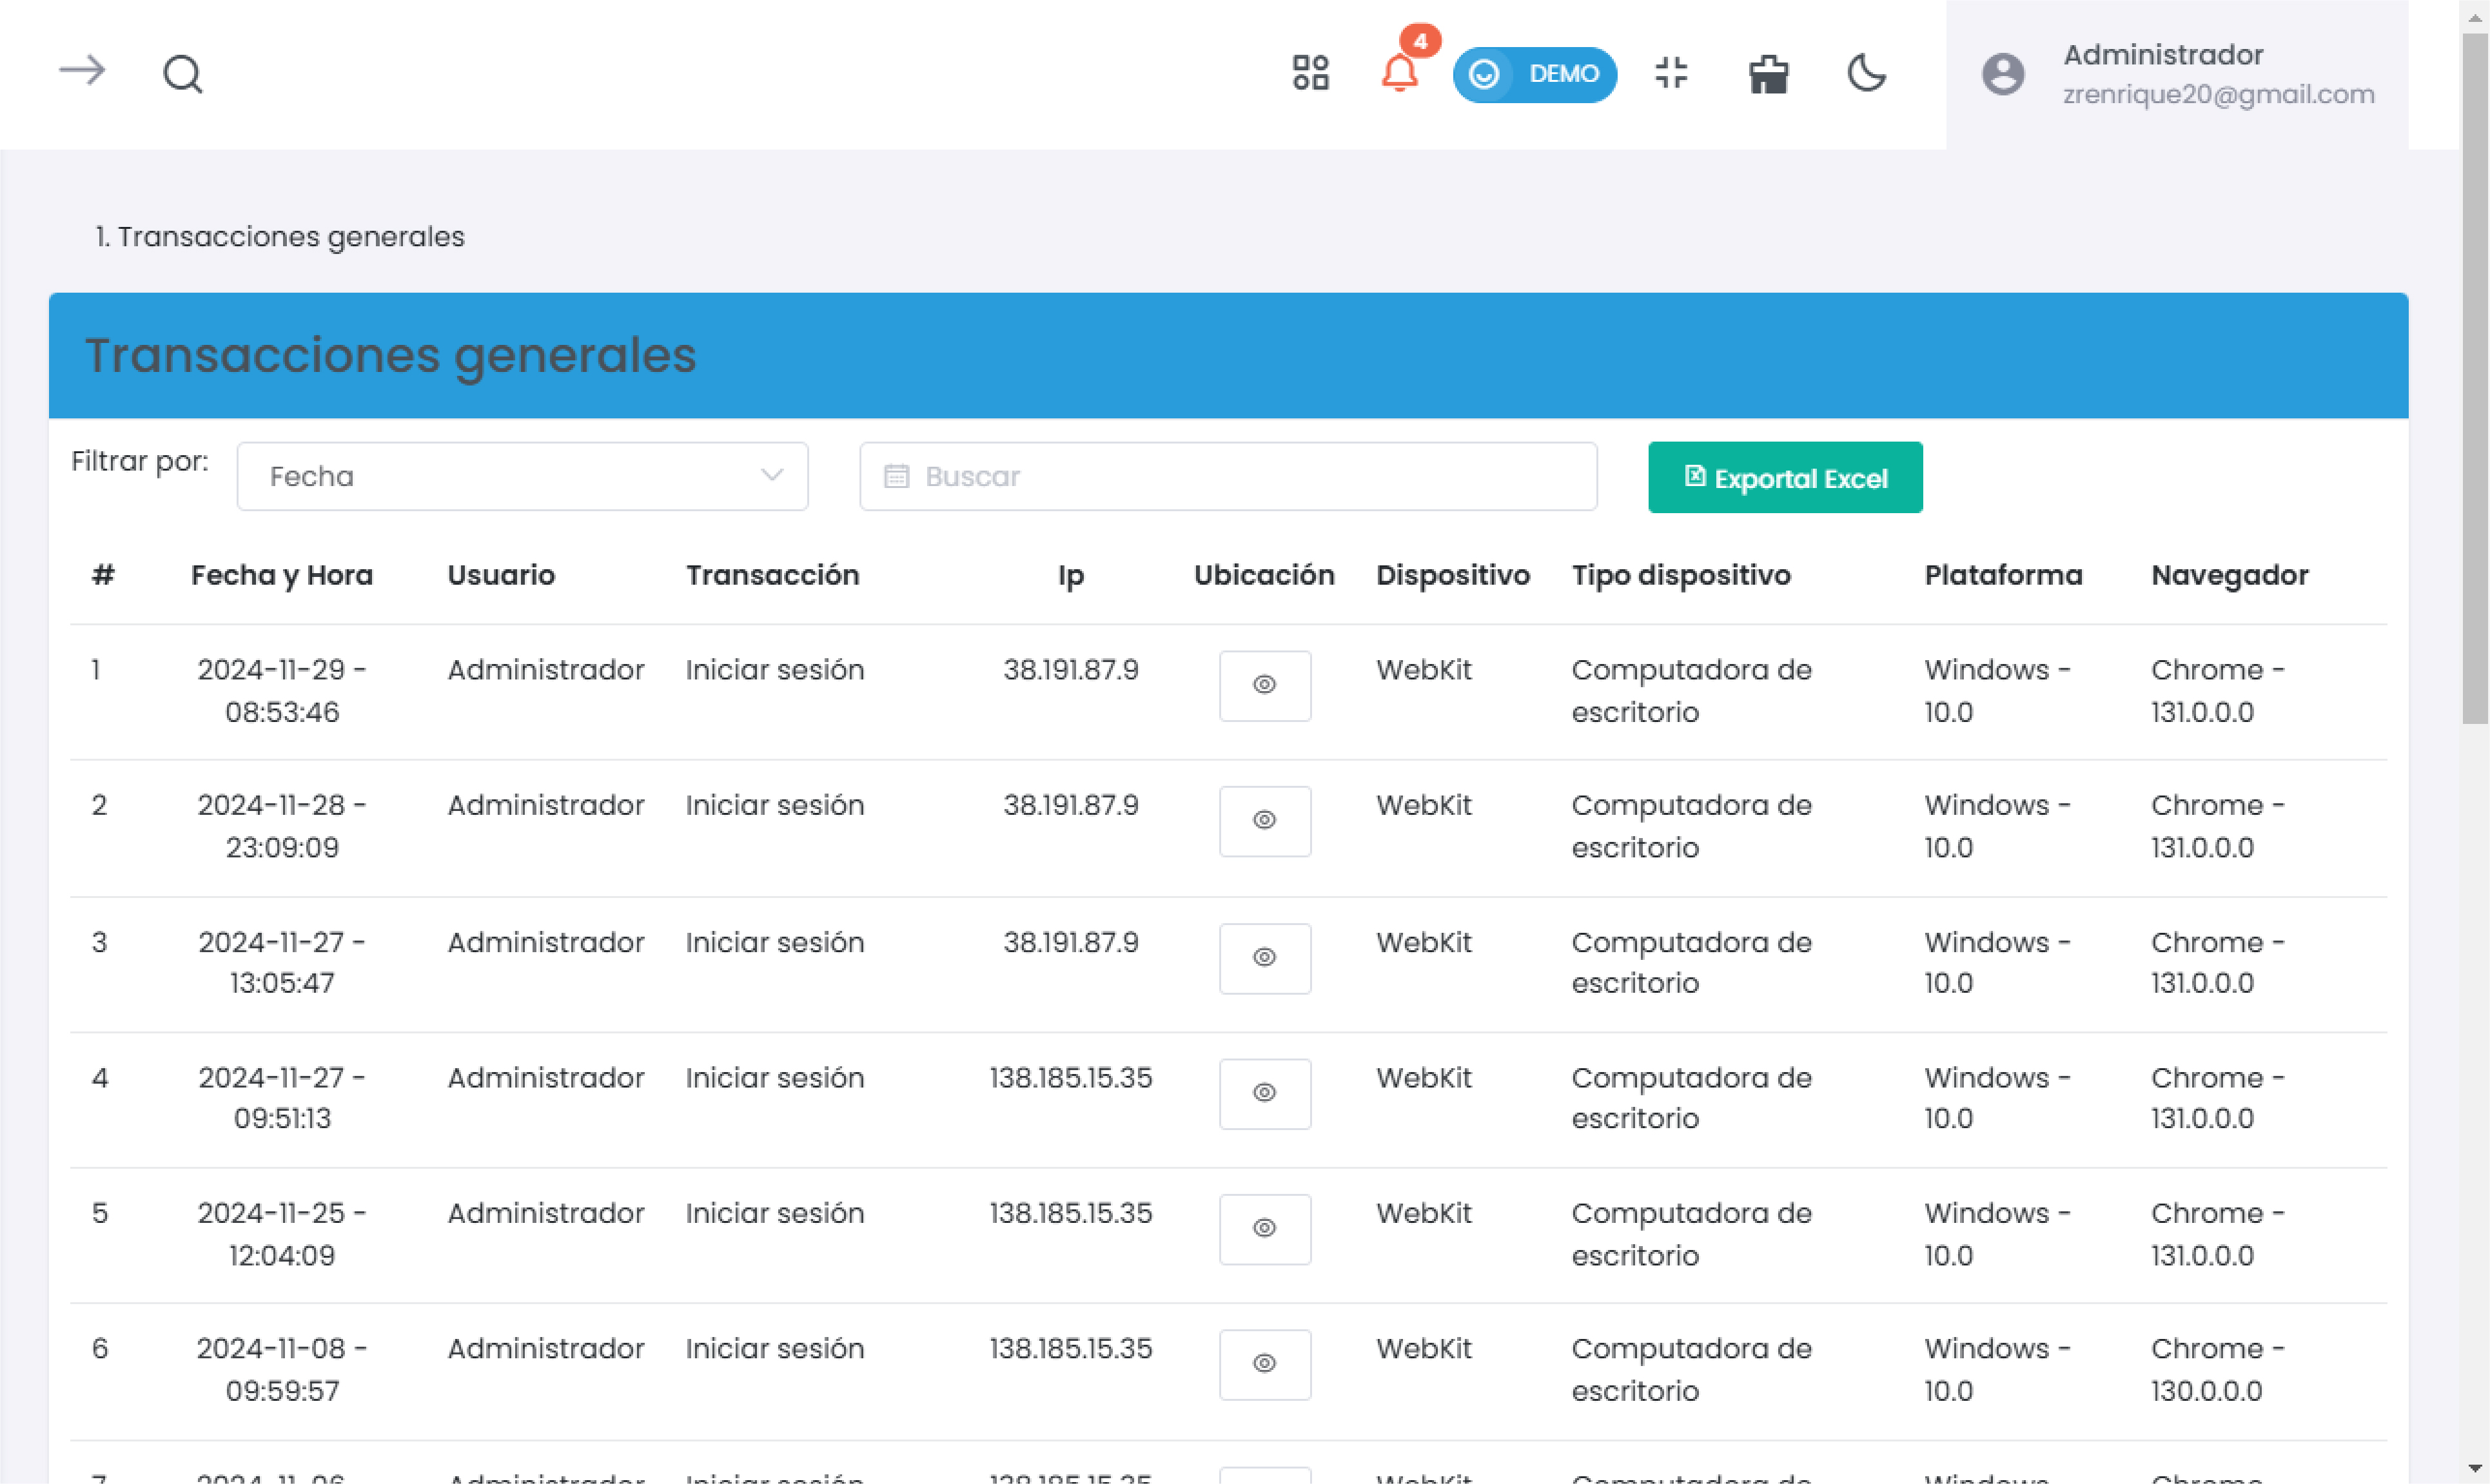This screenshot has width=2490, height=1484.
Task: Click the page vertical scrollbar thumb
Action: 2474,378
